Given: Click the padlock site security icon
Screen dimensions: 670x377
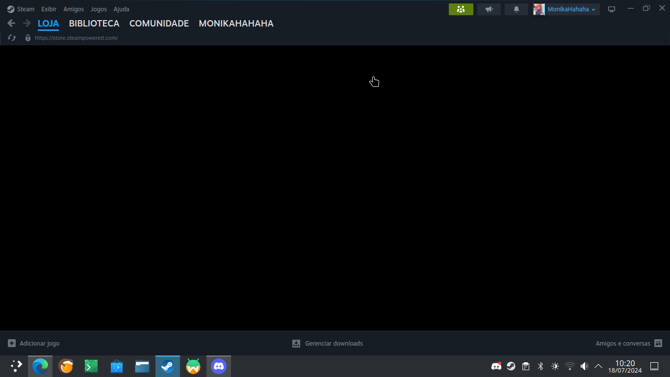Looking at the screenshot, I should pyautogui.click(x=28, y=38).
